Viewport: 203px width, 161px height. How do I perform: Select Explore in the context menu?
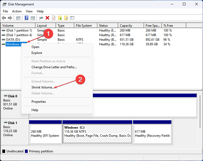click(x=37, y=53)
